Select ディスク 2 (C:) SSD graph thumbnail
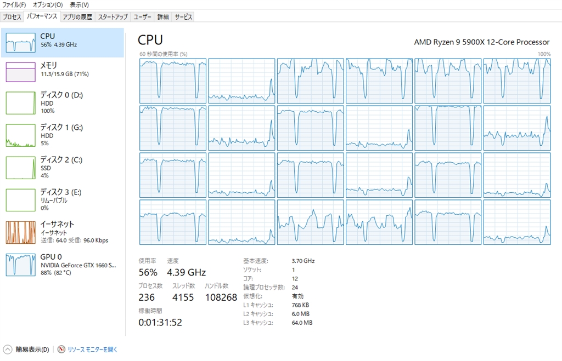The height and width of the screenshot is (361, 562). 20,168
